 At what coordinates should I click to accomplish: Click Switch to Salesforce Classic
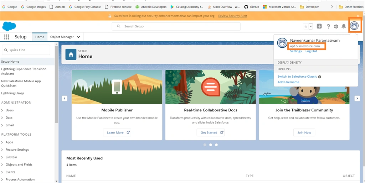point(297,77)
